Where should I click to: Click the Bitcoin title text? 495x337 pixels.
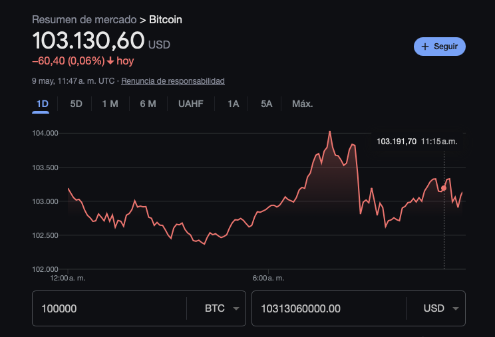(x=166, y=19)
